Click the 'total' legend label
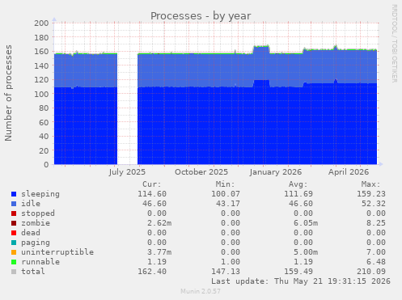Viewport: 402px width, 300px height. pos(33,272)
